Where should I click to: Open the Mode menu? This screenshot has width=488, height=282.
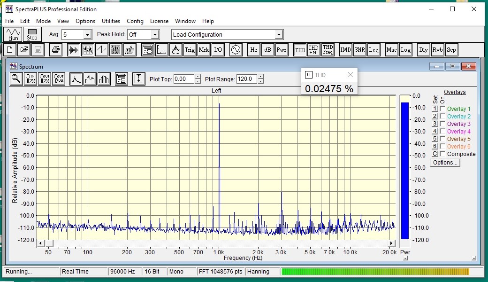(x=43, y=21)
